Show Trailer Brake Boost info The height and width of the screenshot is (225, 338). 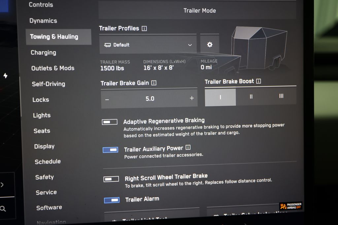(x=259, y=81)
